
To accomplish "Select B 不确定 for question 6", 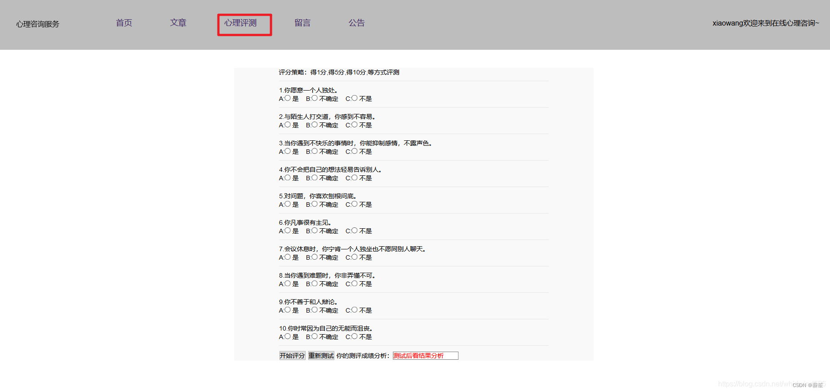I will click(315, 231).
